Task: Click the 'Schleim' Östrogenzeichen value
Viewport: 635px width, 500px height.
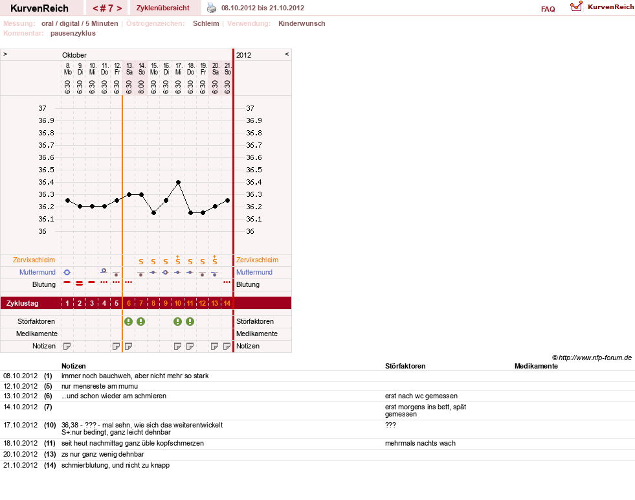Action: click(206, 23)
